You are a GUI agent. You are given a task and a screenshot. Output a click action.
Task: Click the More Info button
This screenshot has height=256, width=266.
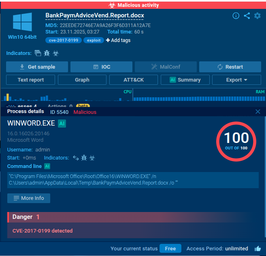29,198
